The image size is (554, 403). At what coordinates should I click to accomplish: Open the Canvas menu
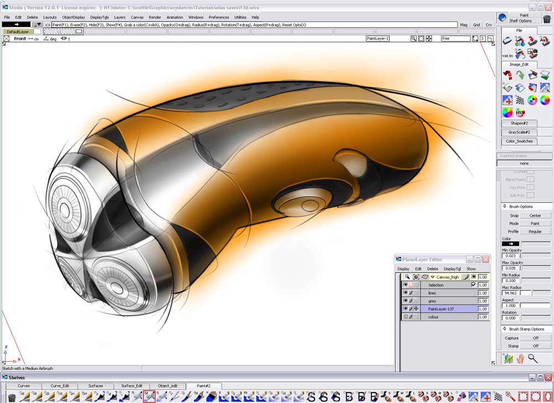coord(137,17)
